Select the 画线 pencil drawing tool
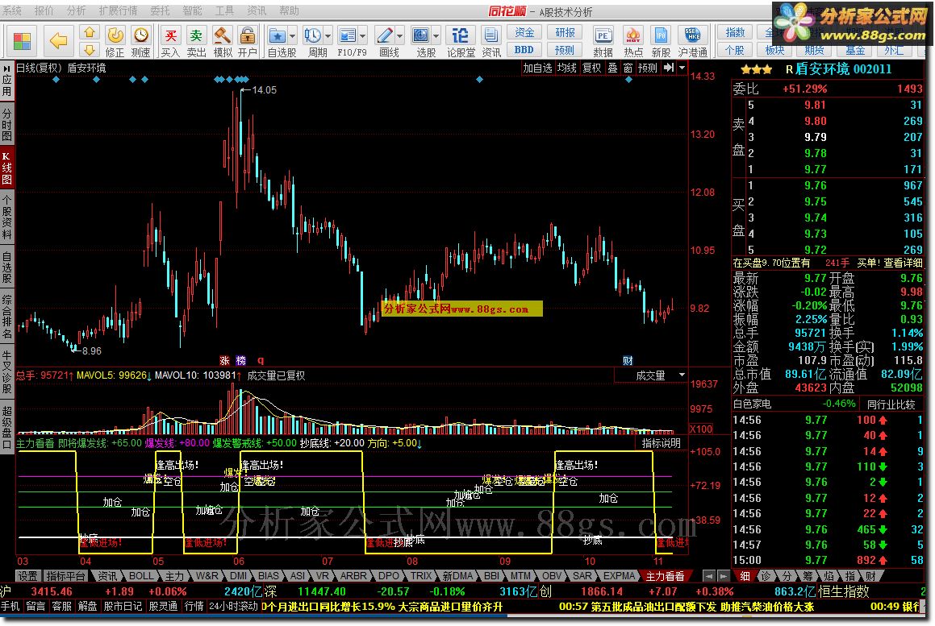 click(385, 35)
